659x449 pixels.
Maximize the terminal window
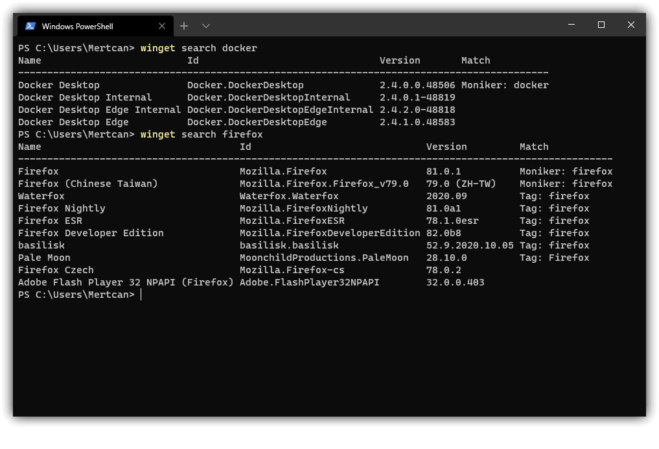[601, 25]
